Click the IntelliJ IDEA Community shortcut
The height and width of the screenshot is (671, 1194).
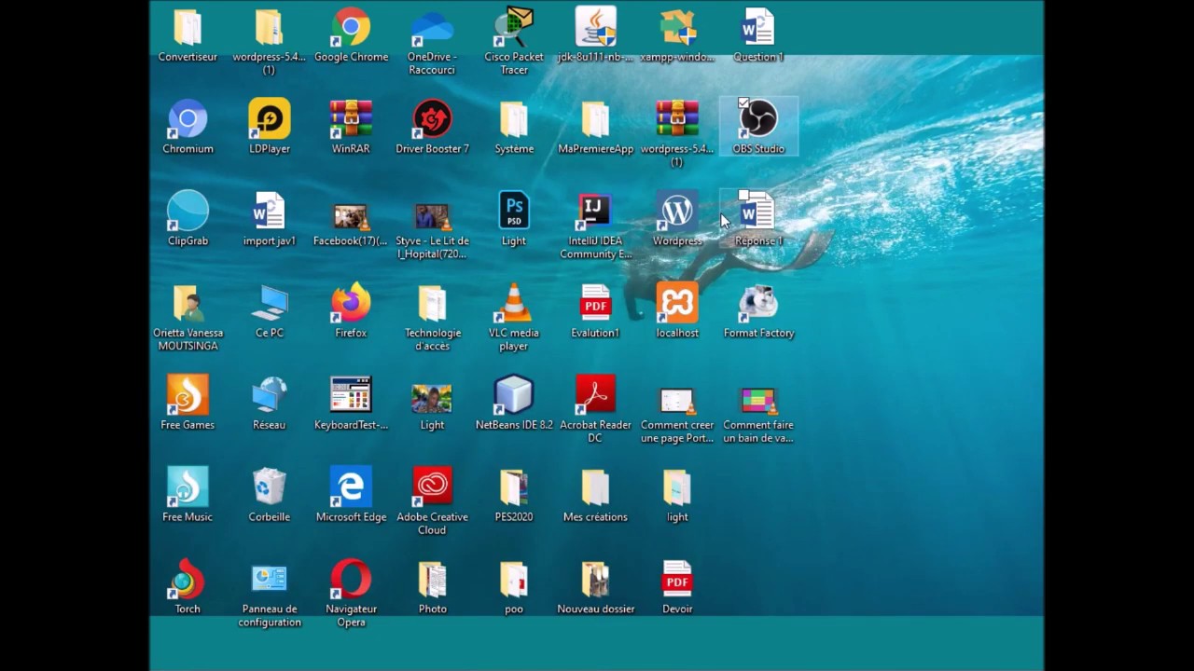click(595, 212)
